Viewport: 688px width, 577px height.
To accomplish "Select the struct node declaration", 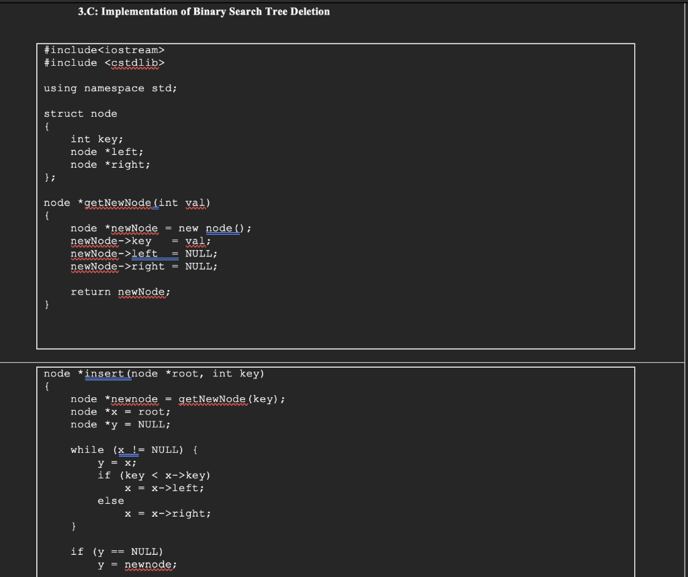I will point(81,113).
